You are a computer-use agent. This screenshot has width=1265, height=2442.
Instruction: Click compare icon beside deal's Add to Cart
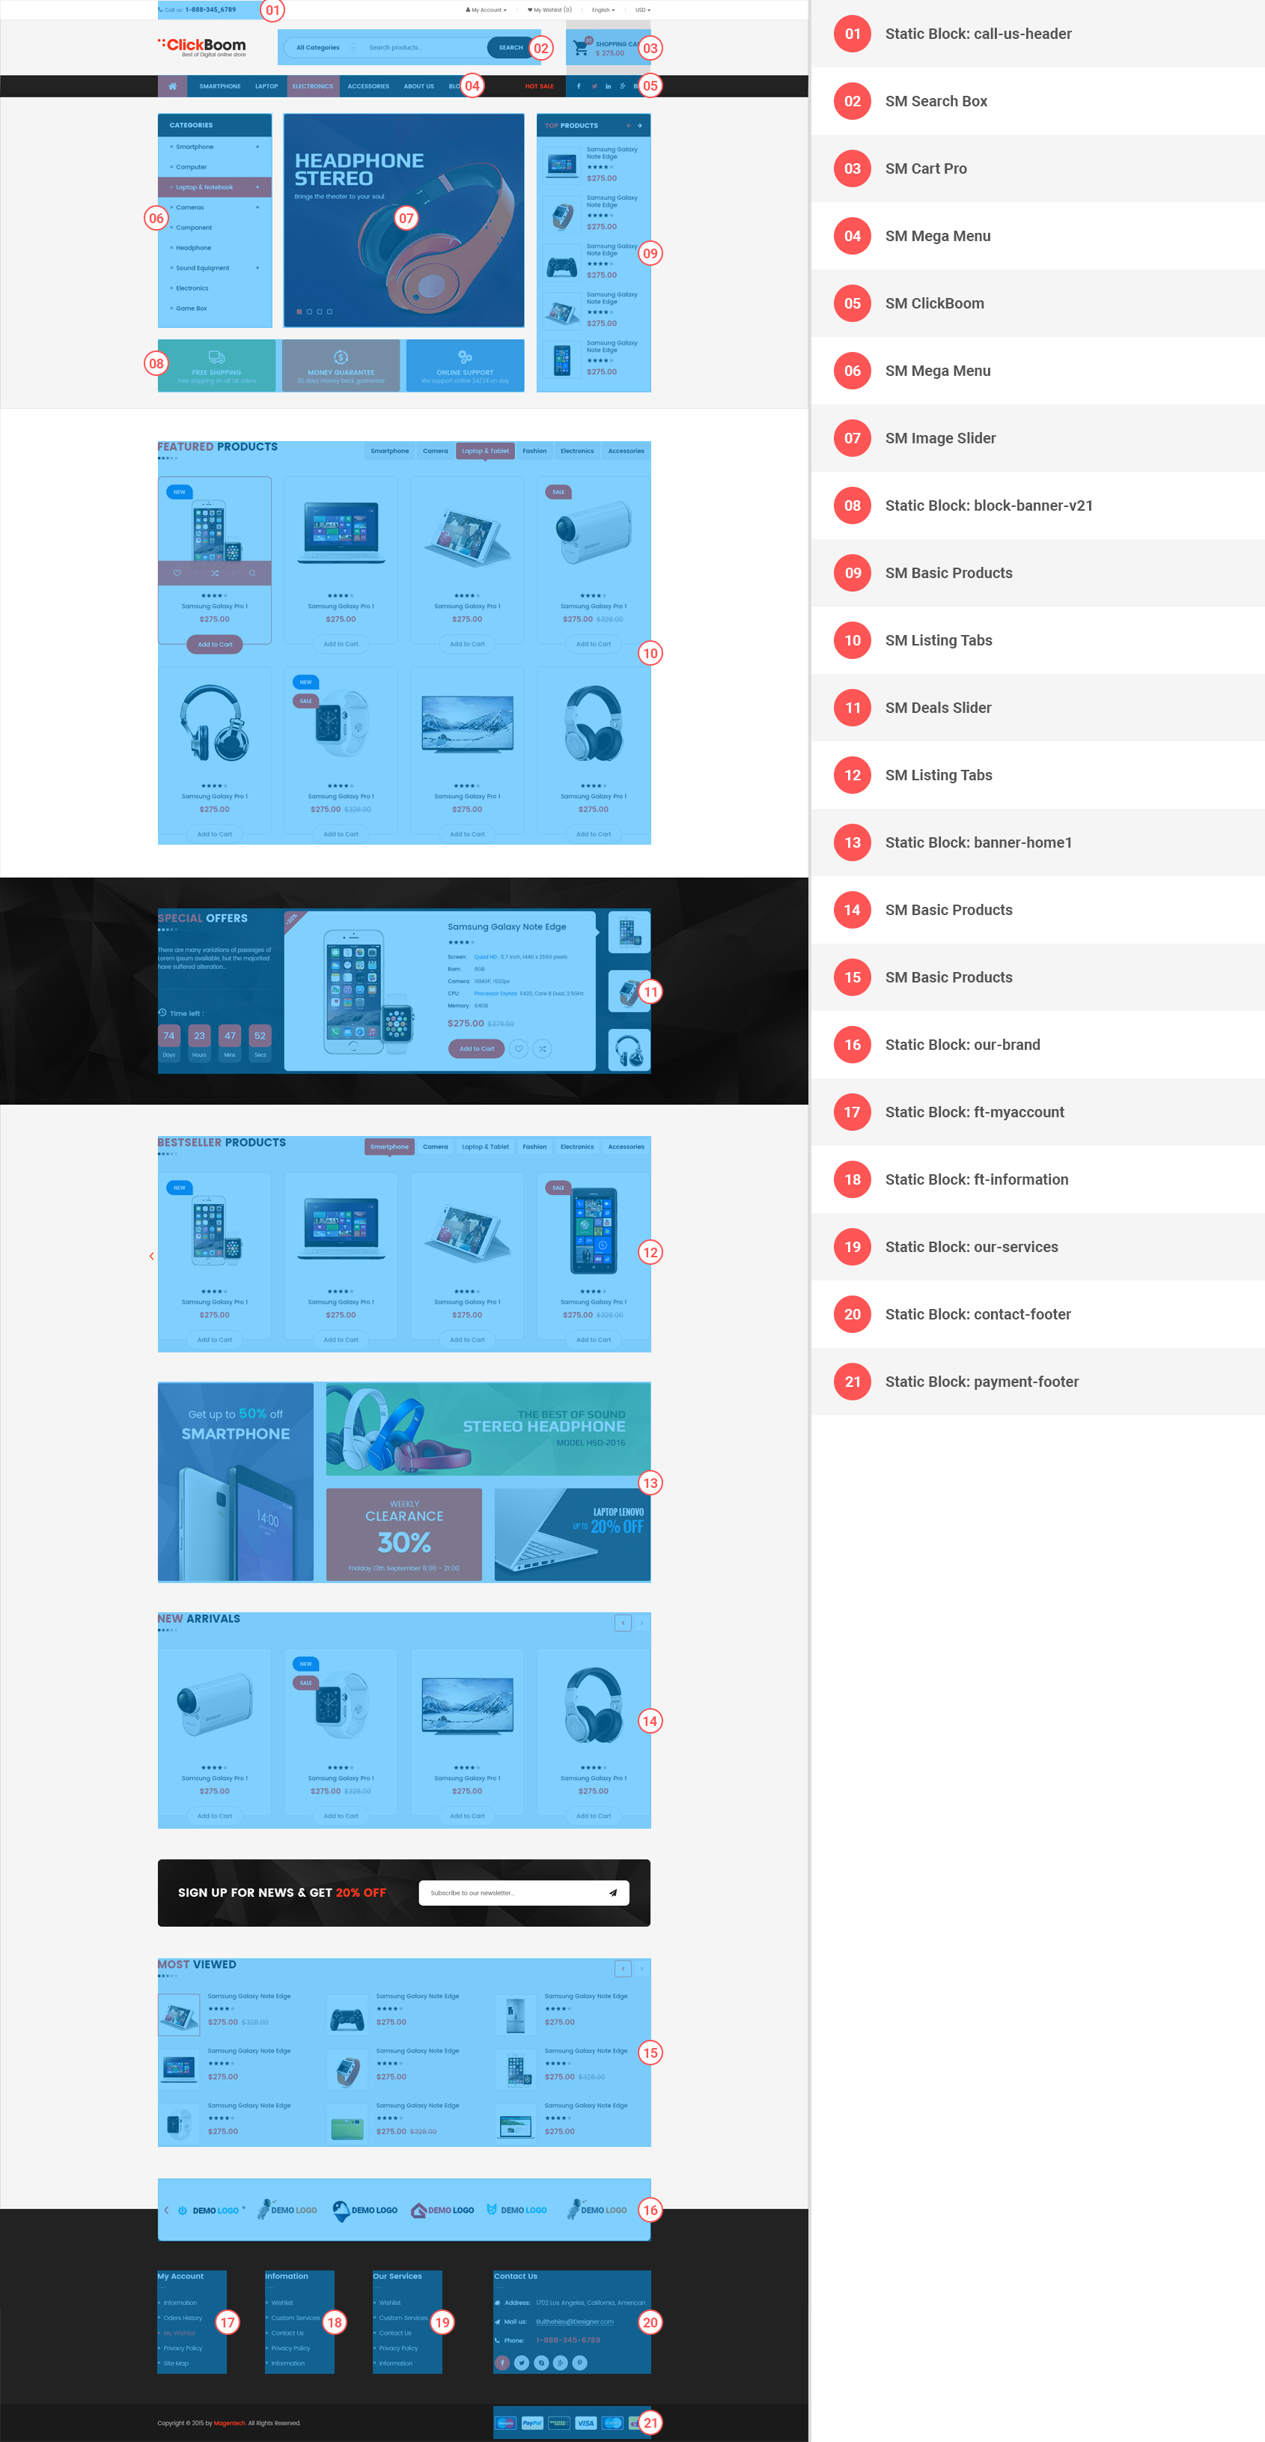point(542,1048)
